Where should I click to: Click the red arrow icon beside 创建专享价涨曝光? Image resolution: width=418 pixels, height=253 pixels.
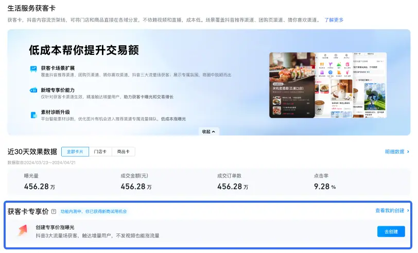(x=23, y=230)
